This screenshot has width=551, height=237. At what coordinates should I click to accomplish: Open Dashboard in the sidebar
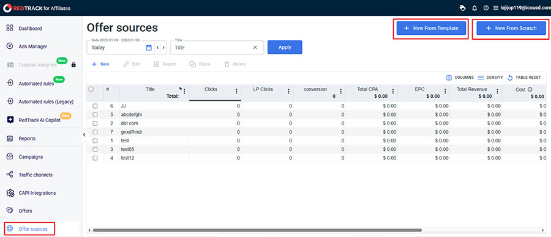[x=30, y=28]
